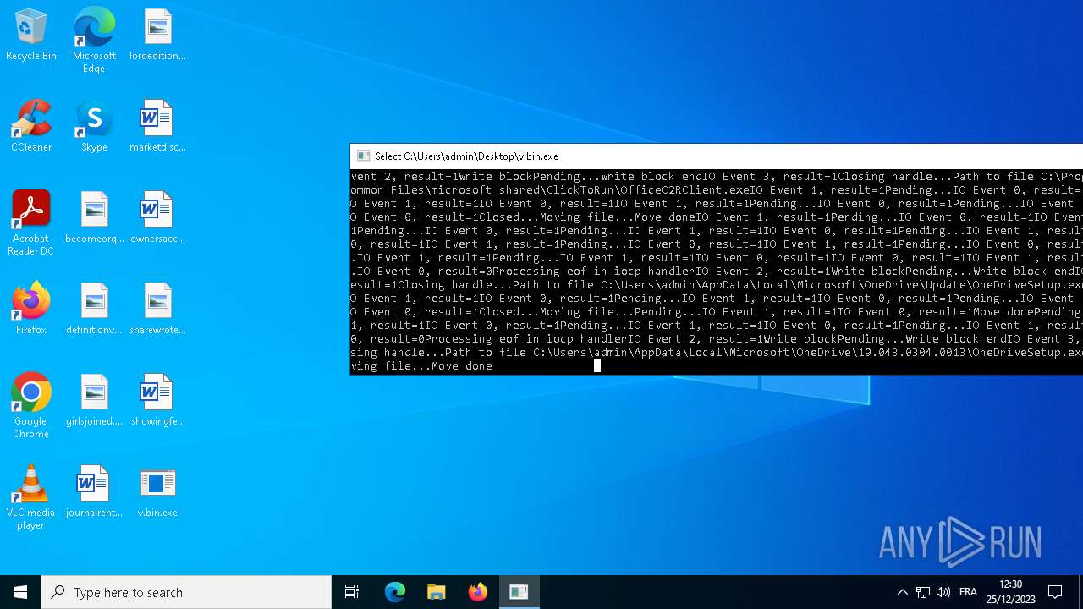Viewport: 1083px width, 609px height.
Task: Select showingfe Word document on desktop
Action: pos(157,401)
